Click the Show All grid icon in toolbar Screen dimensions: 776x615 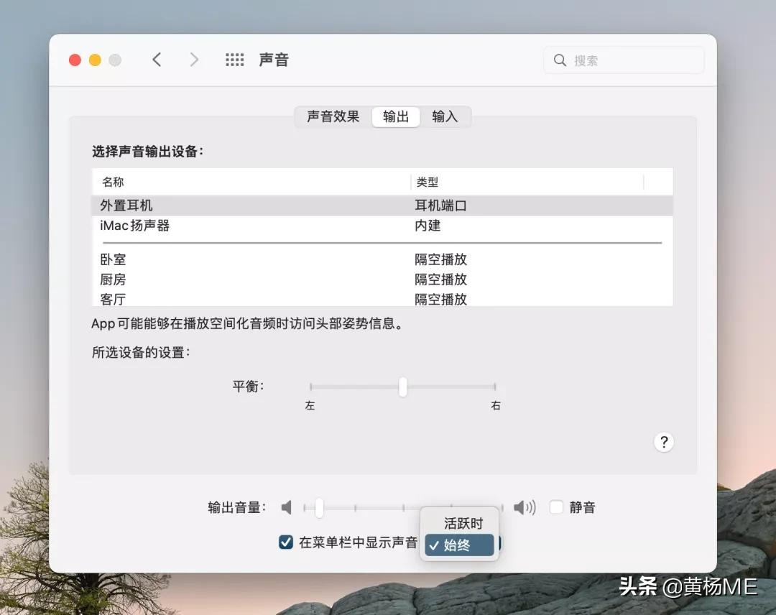[235, 60]
